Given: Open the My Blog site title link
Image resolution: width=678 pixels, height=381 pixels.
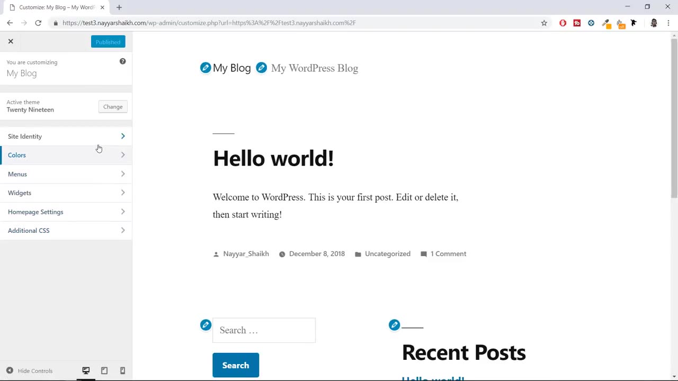Looking at the screenshot, I should pyautogui.click(x=231, y=68).
